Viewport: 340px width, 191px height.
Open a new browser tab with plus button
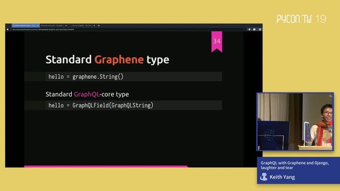click(99, 25)
